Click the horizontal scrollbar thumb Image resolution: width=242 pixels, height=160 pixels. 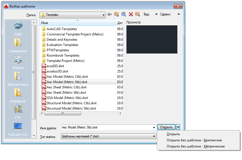[x=63, y=113]
